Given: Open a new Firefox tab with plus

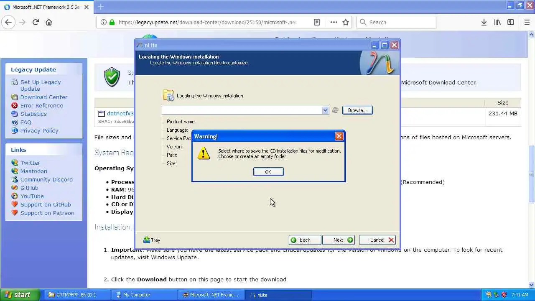Looking at the screenshot, I should tap(101, 7).
